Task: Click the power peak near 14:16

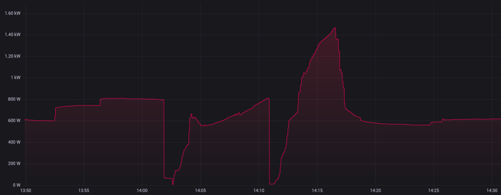Action: pyautogui.click(x=335, y=28)
